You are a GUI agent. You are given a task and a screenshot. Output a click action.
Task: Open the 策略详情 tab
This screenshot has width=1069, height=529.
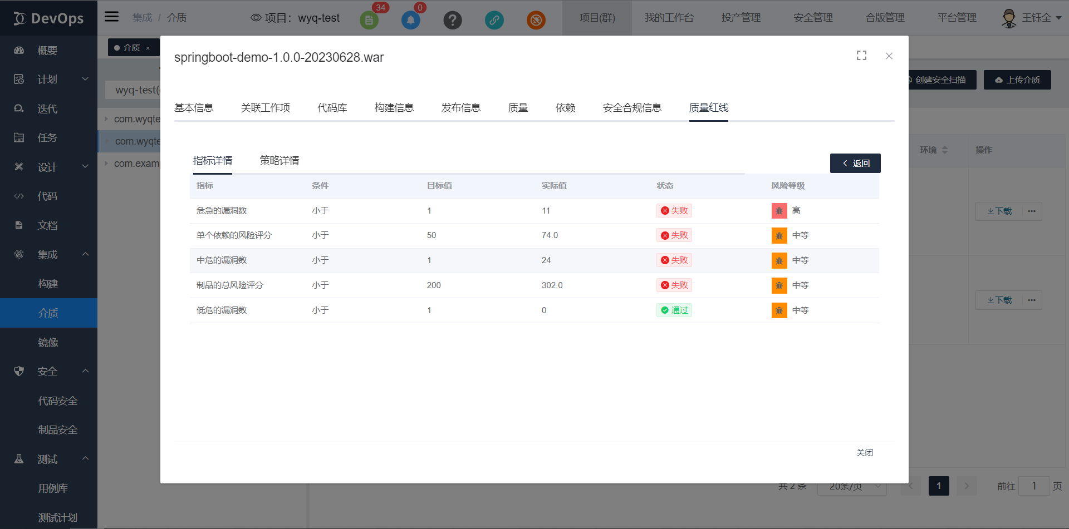coord(279,160)
